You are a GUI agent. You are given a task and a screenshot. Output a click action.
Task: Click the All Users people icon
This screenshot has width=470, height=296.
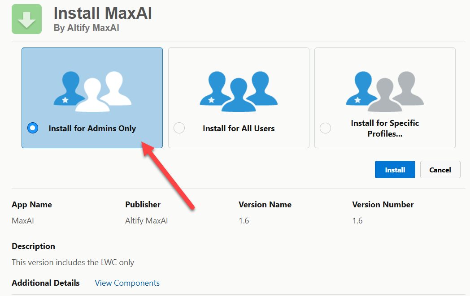[x=239, y=91]
